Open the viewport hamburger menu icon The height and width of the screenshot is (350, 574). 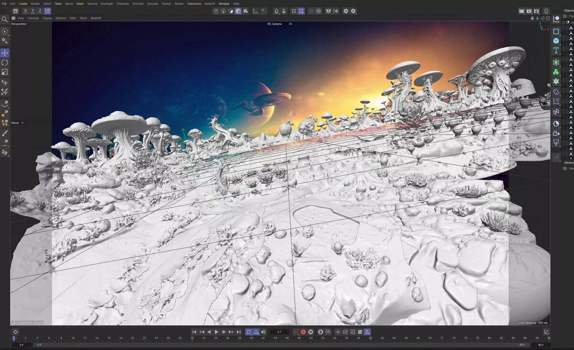13,18
